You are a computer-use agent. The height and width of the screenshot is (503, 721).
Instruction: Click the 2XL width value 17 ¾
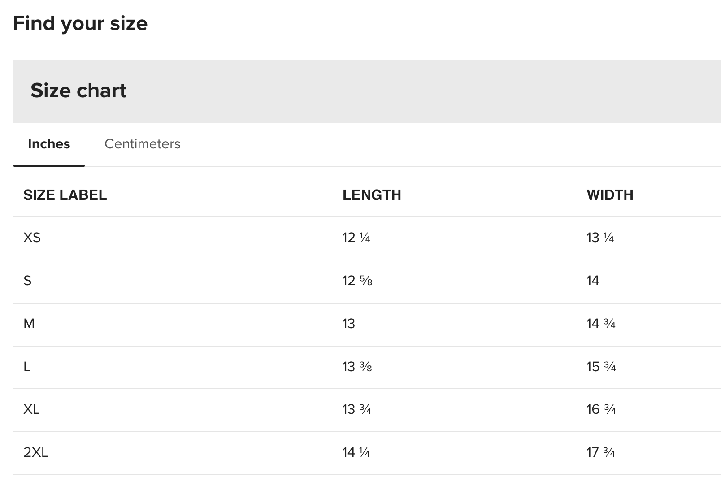pyautogui.click(x=601, y=452)
